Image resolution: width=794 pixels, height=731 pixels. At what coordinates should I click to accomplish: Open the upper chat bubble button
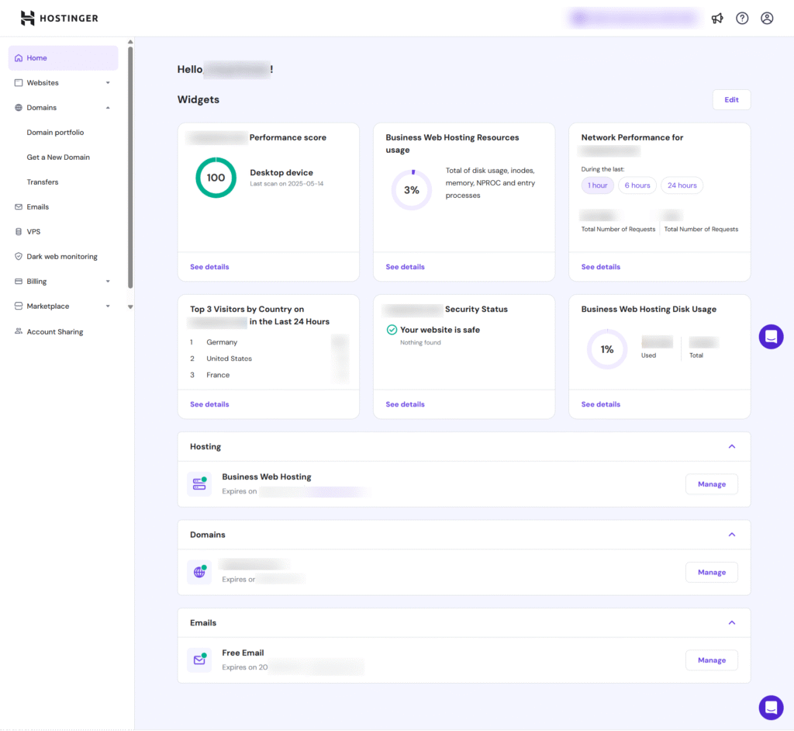[771, 337]
